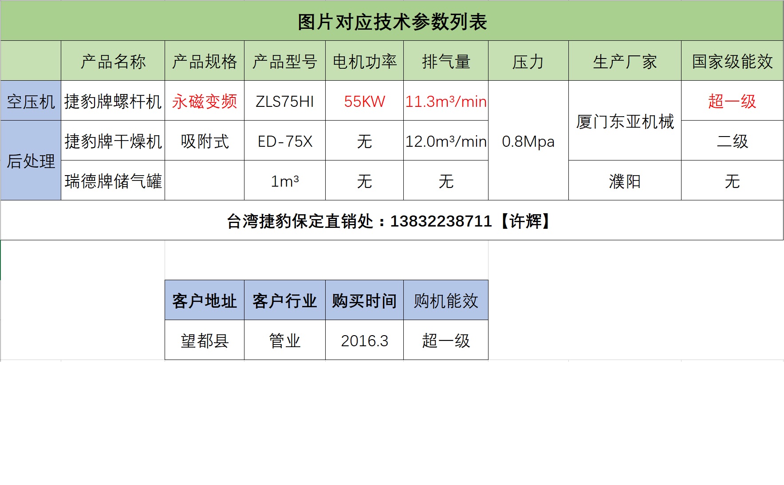Select the 厦门东亚机械 manufacturer cell

625,121
